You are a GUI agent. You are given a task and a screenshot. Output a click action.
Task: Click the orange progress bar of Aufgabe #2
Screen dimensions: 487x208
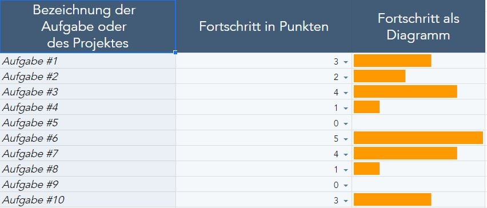tap(380, 76)
